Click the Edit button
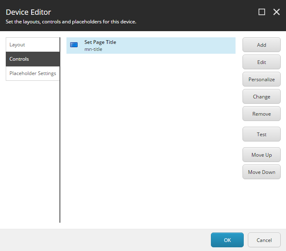This screenshot has width=286, height=251. click(261, 62)
